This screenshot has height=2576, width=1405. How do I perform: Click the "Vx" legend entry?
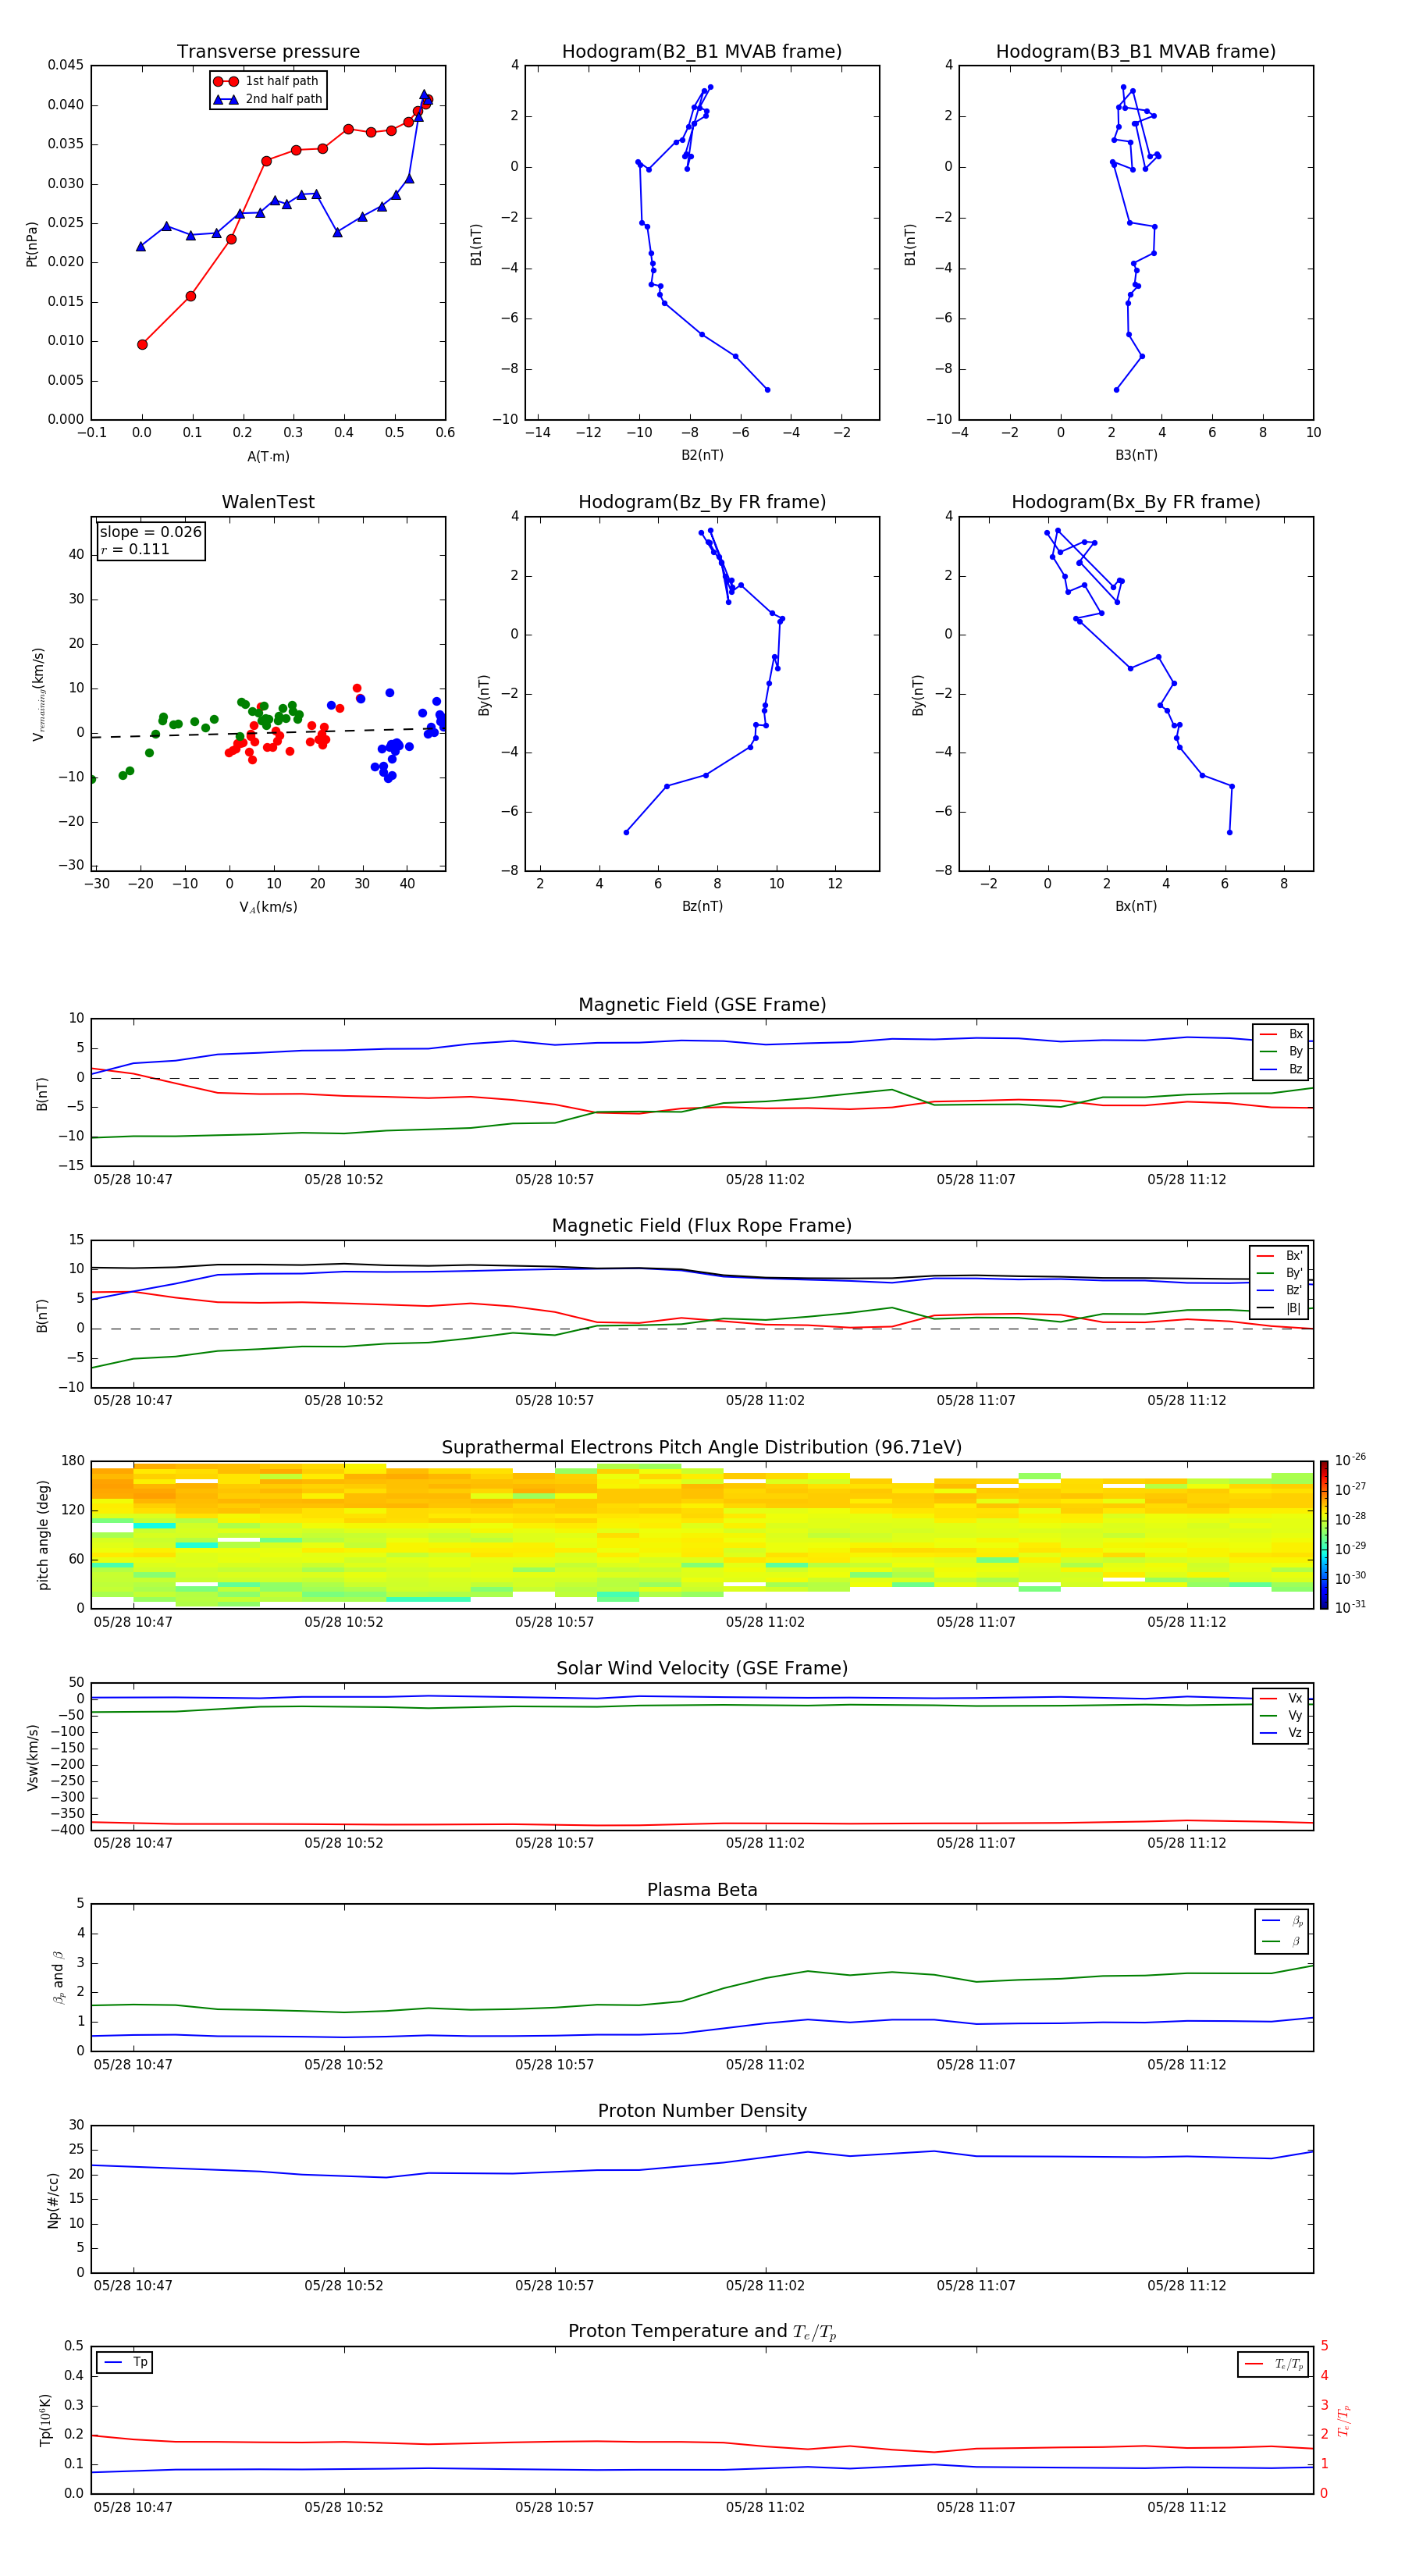pos(1281,1699)
